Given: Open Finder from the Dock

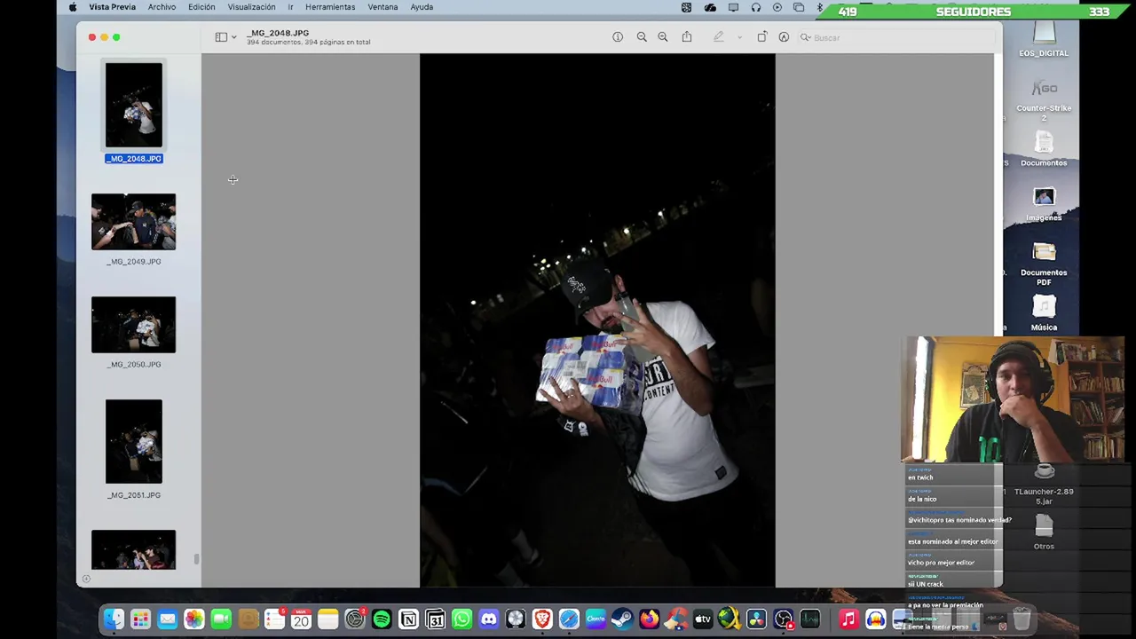Looking at the screenshot, I should 114,619.
